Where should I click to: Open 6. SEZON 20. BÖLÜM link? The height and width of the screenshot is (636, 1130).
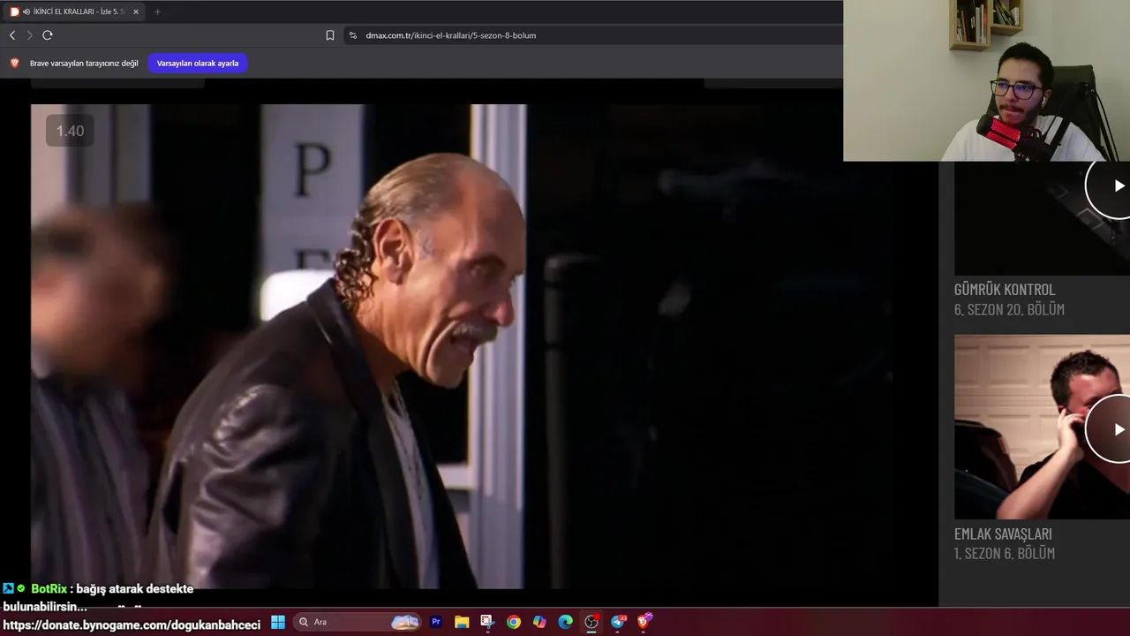pyautogui.click(x=1009, y=309)
